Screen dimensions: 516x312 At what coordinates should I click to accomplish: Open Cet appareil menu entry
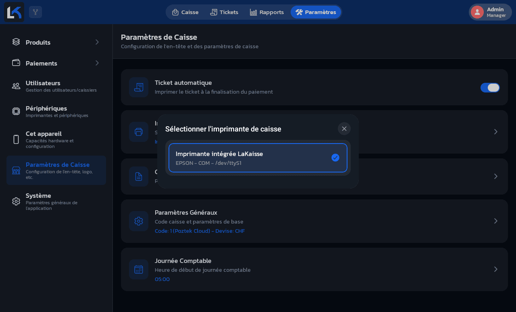click(x=56, y=140)
